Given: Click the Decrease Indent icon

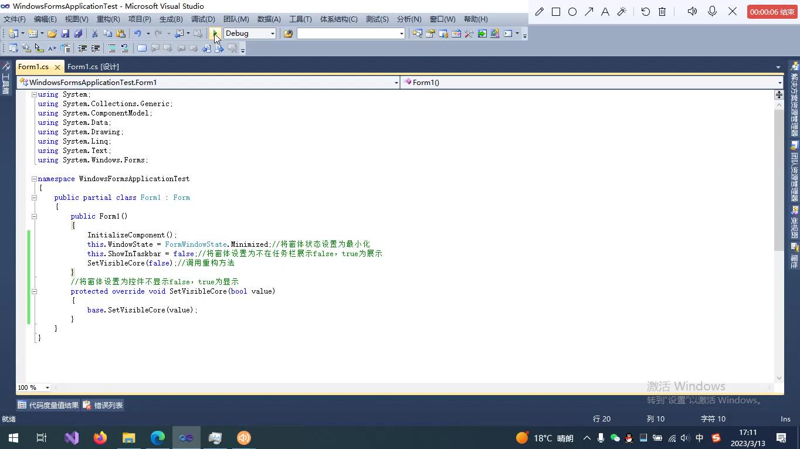Looking at the screenshot, I should pyautogui.click(x=82, y=48).
